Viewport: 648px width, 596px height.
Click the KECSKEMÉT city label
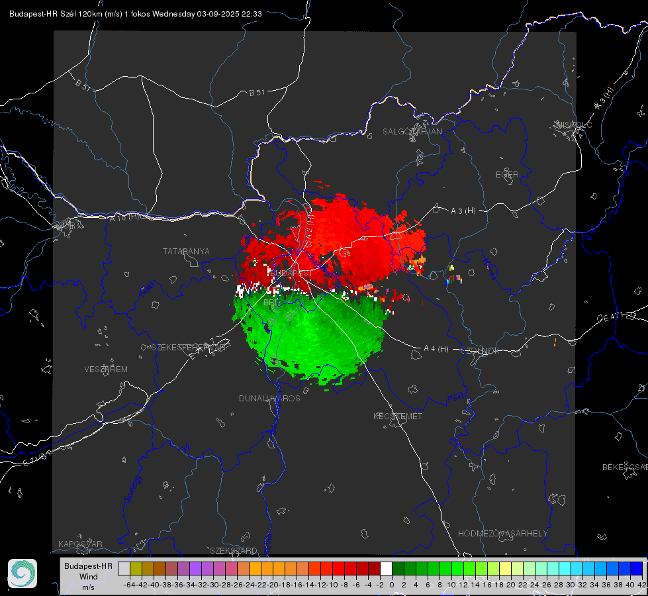click(x=398, y=416)
